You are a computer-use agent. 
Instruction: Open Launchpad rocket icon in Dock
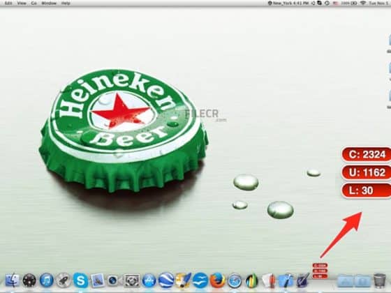click(x=64, y=280)
